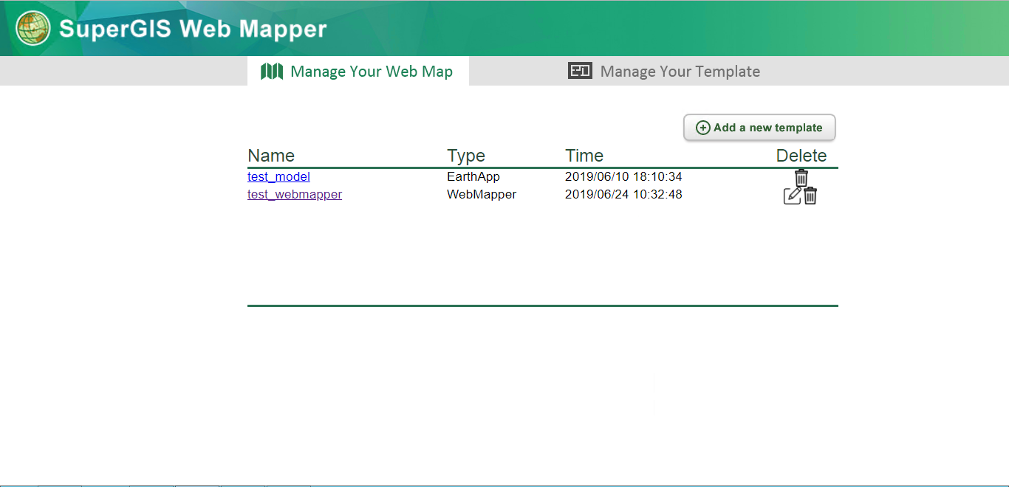Click the template layout icon in the tab
Screen dimensions: 1009x487
pos(580,71)
